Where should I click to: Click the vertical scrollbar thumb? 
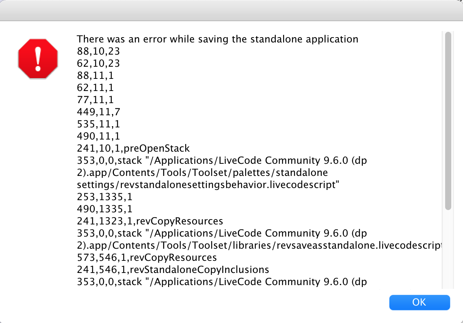pos(448,121)
